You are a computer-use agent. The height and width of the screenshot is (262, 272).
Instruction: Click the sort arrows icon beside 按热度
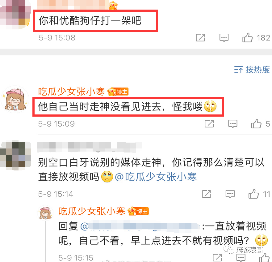click(238, 70)
